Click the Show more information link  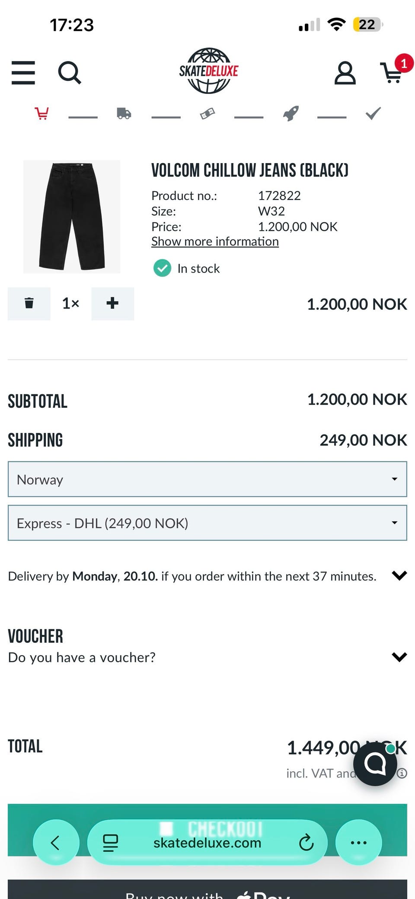[x=215, y=242]
